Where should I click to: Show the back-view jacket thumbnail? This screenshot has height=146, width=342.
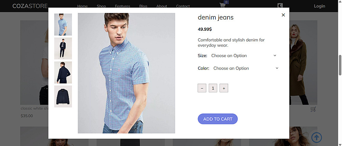(63, 72)
